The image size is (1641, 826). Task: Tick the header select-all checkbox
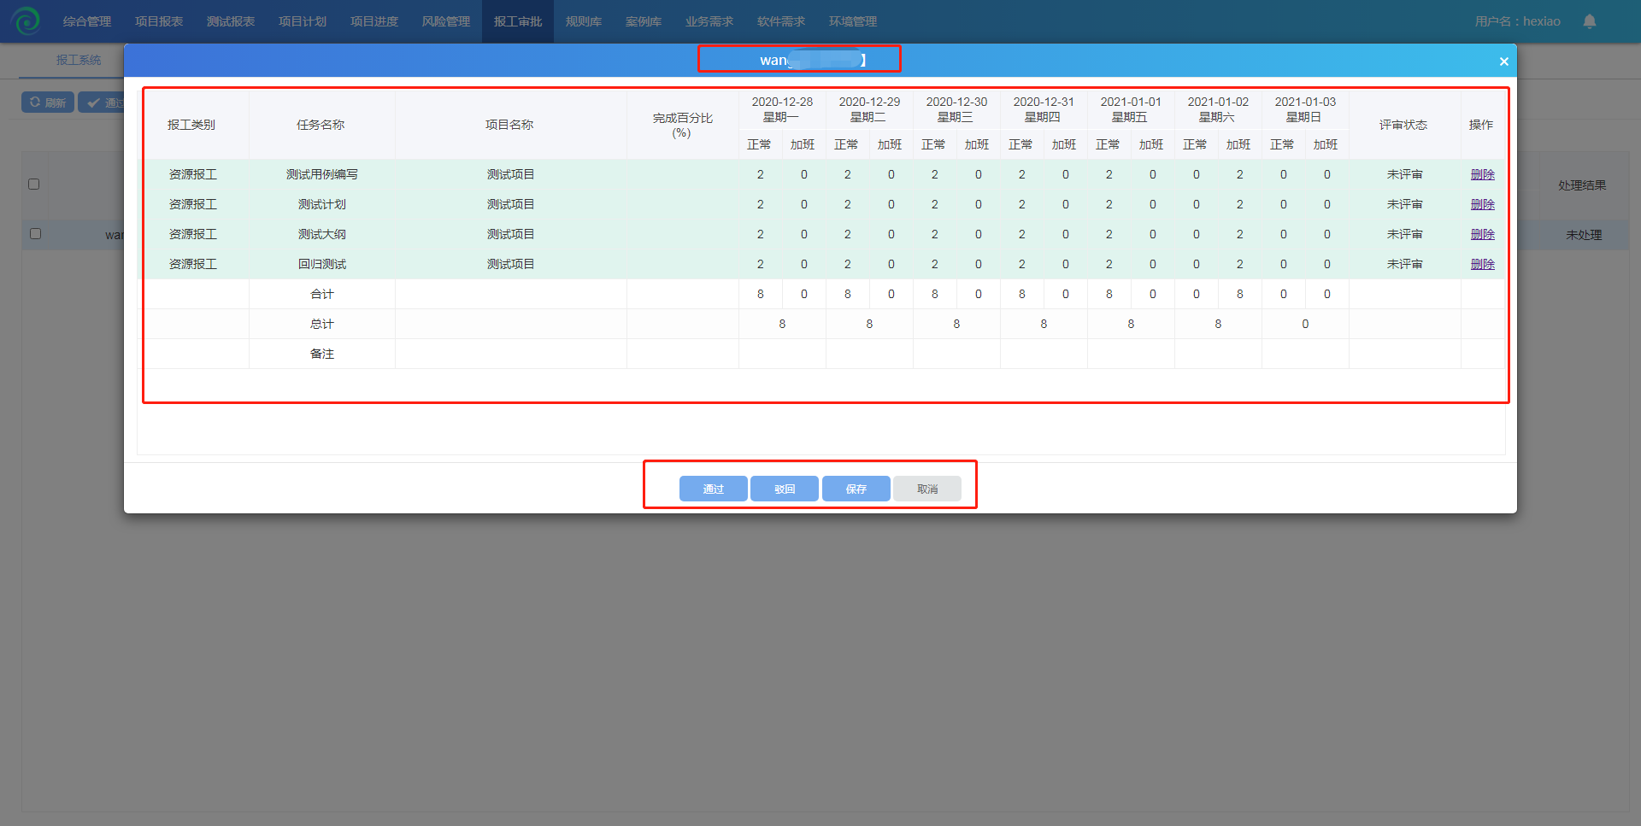pos(34,184)
